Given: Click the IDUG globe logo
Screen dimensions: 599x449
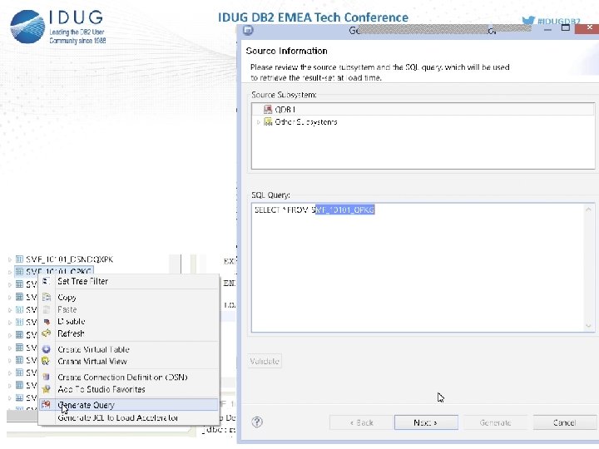Looking at the screenshot, I should [27, 27].
